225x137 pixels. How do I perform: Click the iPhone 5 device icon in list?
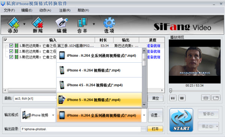click(x=62, y=100)
